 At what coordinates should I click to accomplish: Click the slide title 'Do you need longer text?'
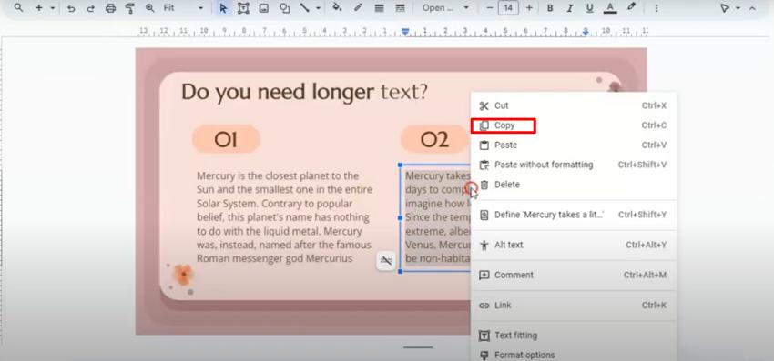click(304, 92)
